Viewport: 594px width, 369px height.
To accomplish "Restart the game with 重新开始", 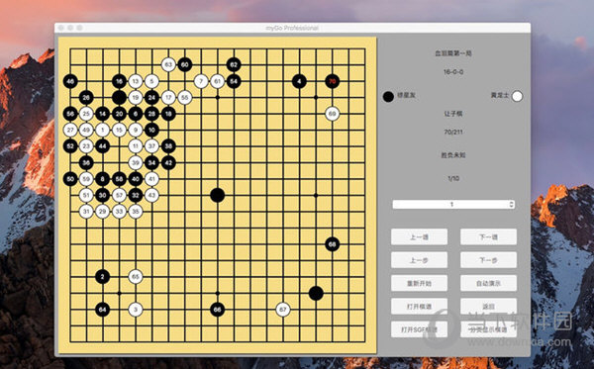I will coord(419,283).
